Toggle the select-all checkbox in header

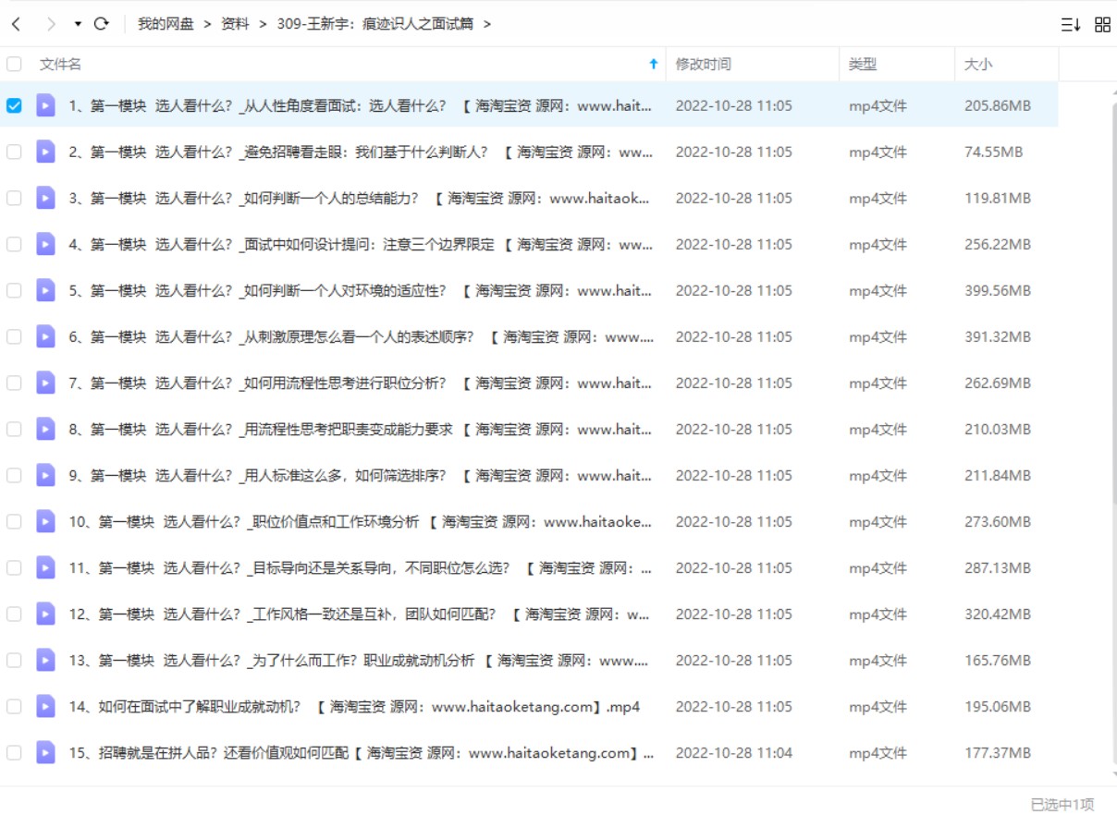14,64
